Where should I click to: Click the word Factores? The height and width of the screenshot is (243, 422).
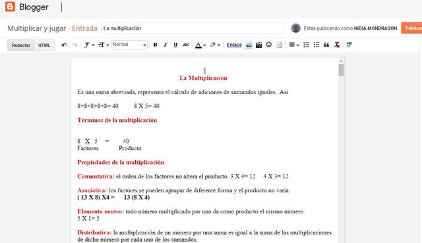tap(88, 148)
